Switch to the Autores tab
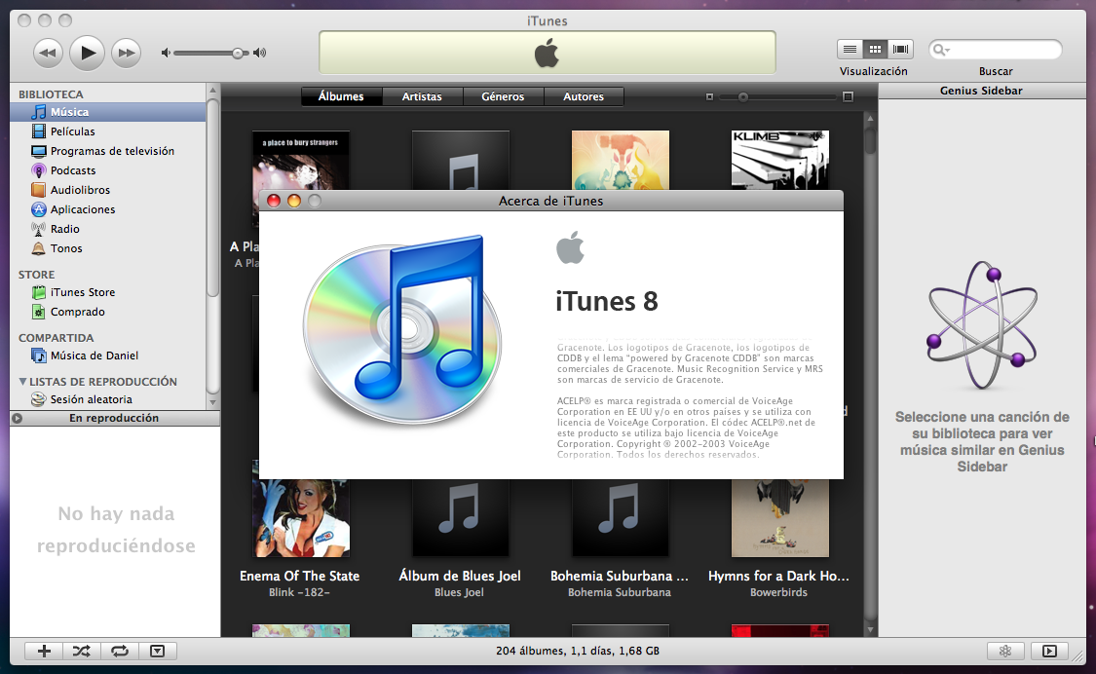 (x=584, y=96)
